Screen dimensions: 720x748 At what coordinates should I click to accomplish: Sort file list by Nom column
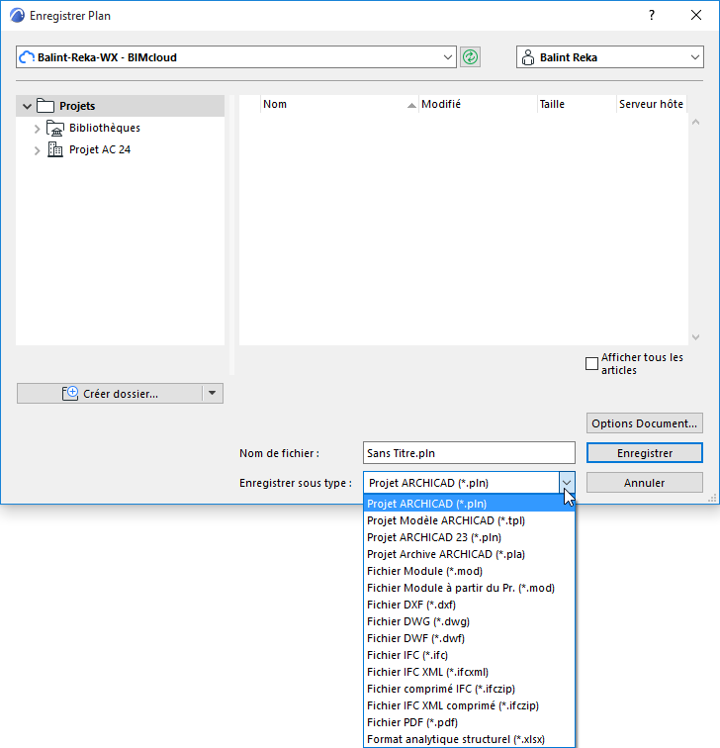pyautogui.click(x=339, y=104)
